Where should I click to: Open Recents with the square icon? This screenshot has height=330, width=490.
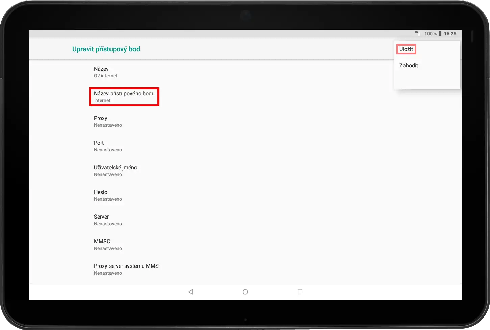click(300, 292)
